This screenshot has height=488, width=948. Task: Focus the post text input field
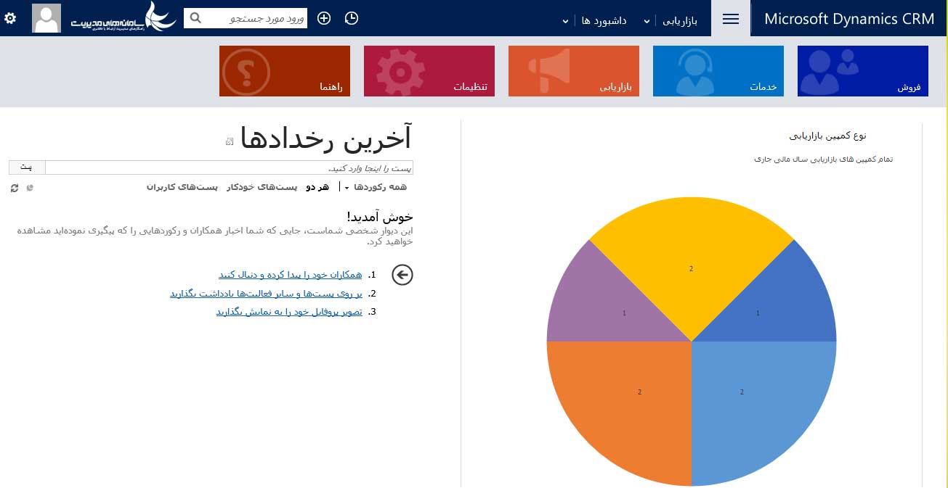pos(229,168)
